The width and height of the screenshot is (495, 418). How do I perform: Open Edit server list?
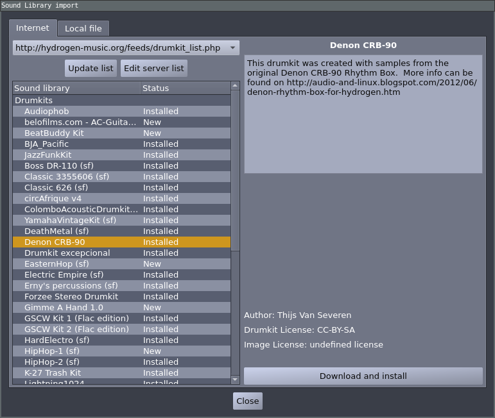point(153,69)
